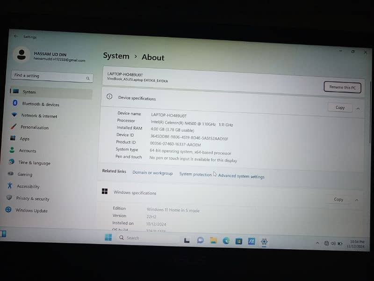Launch File Explorer from the taskbar

[x=213, y=240]
